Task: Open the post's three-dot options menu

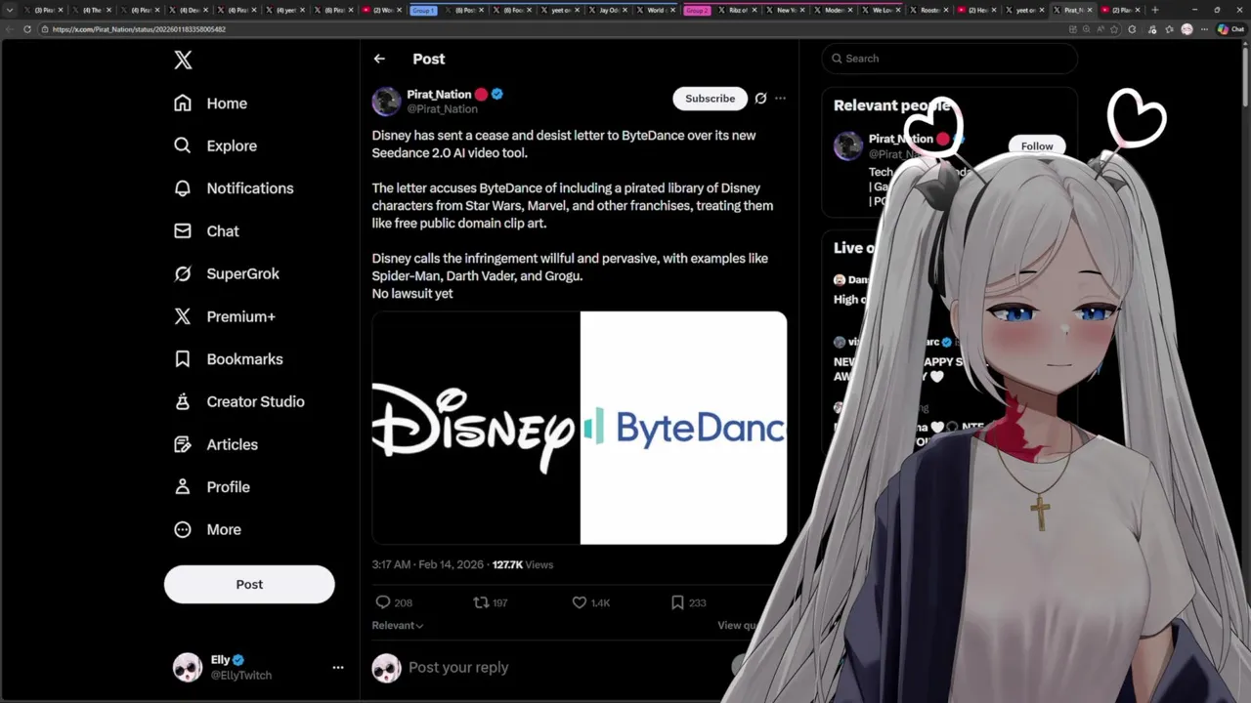Action: tap(780, 98)
